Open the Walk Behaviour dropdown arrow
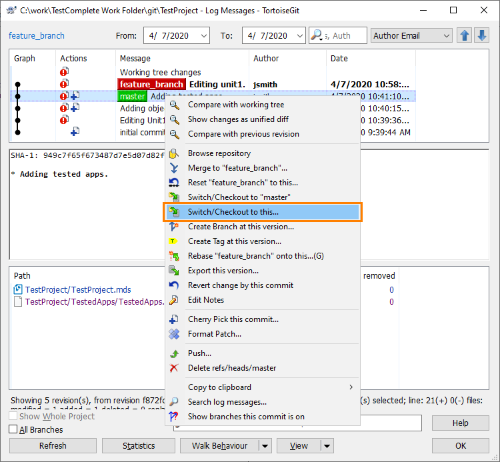 pos(265,446)
